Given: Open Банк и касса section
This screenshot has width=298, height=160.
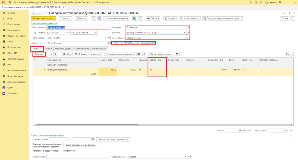Looking at the screenshot, I should click(x=13, y=30).
